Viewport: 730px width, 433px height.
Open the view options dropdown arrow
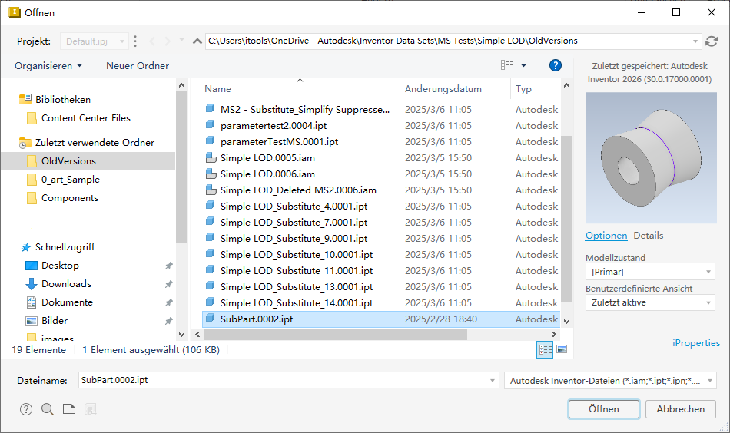coord(524,65)
